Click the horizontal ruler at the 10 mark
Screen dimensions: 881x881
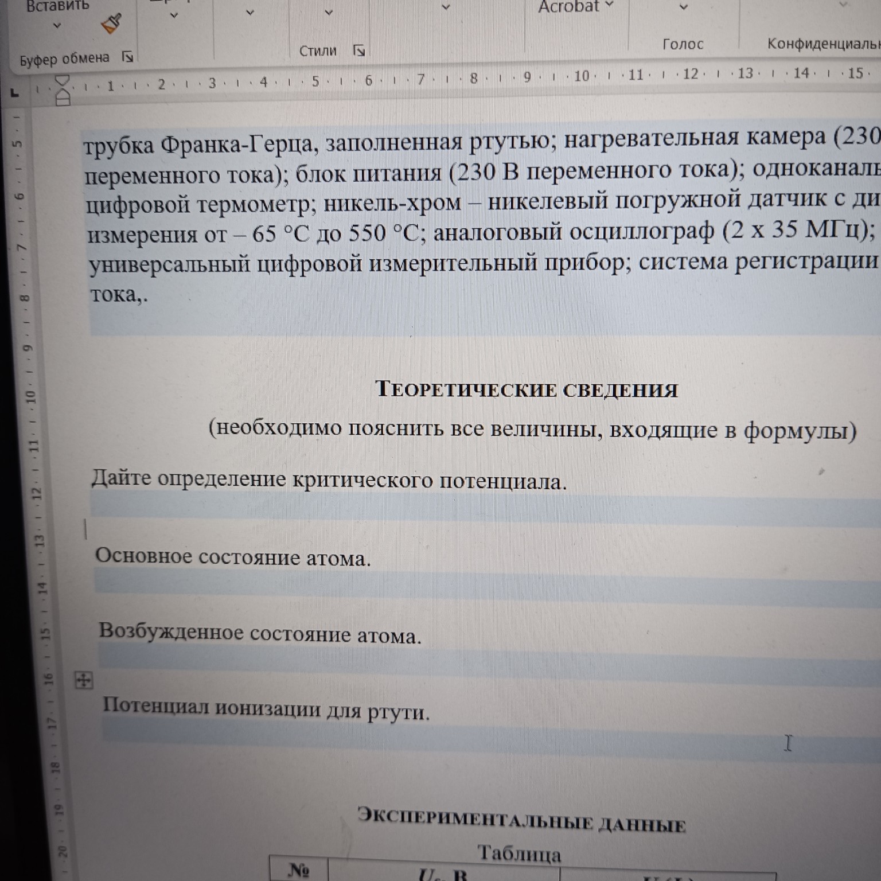pos(581,75)
